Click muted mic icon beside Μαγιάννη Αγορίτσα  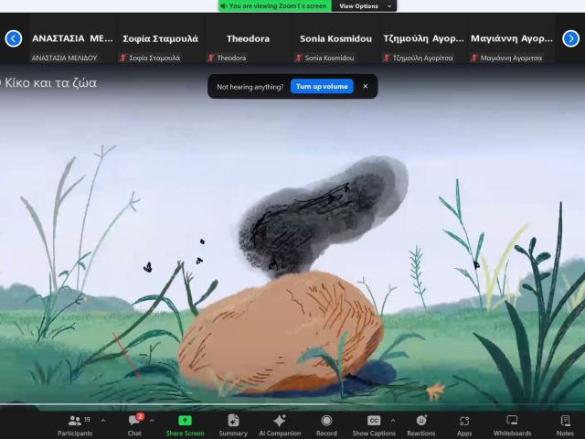(x=474, y=58)
